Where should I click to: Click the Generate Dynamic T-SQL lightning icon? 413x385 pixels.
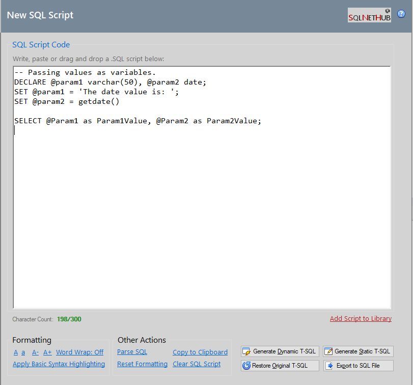pyautogui.click(x=246, y=351)
